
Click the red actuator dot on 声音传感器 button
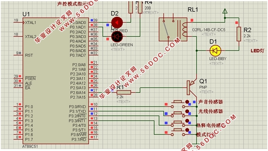(x=187, y=102)
